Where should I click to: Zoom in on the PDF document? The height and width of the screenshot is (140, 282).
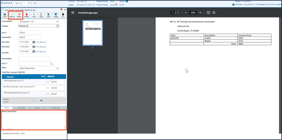pyautogui.click(x=200, y=13)
